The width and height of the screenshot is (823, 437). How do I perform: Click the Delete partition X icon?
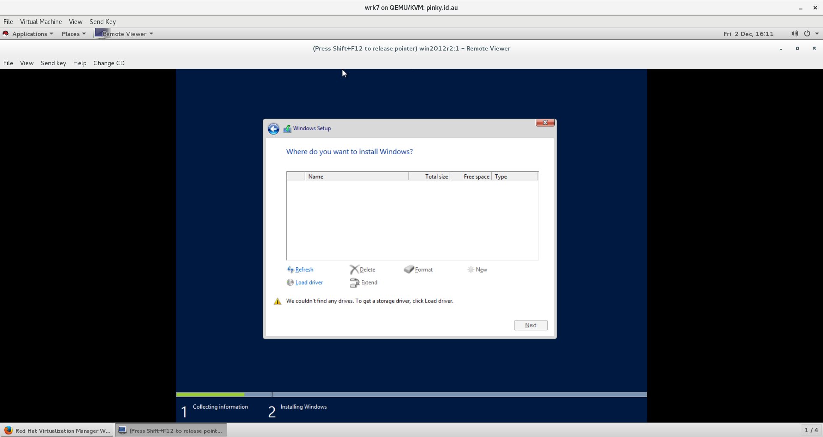tap(354, 269)
